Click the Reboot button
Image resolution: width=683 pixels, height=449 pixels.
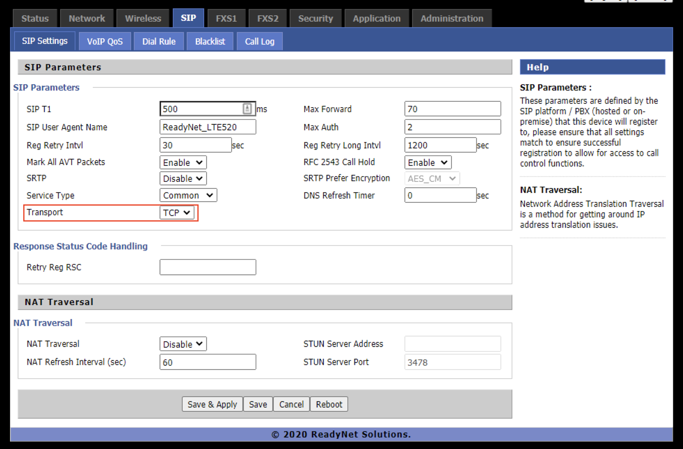tap(329, 404)
